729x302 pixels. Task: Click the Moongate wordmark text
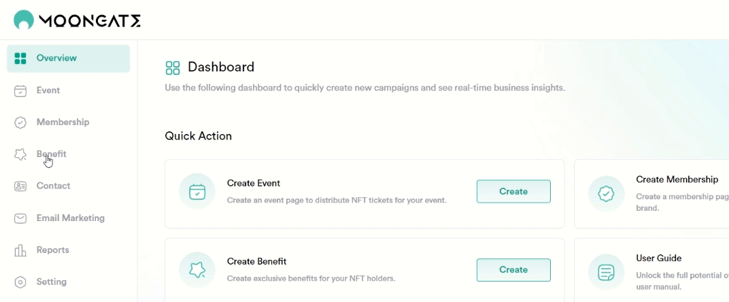click(90, 21)
